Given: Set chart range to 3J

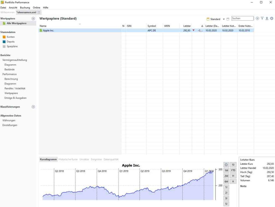Looking at the screenshot, I should pos(226,198).
